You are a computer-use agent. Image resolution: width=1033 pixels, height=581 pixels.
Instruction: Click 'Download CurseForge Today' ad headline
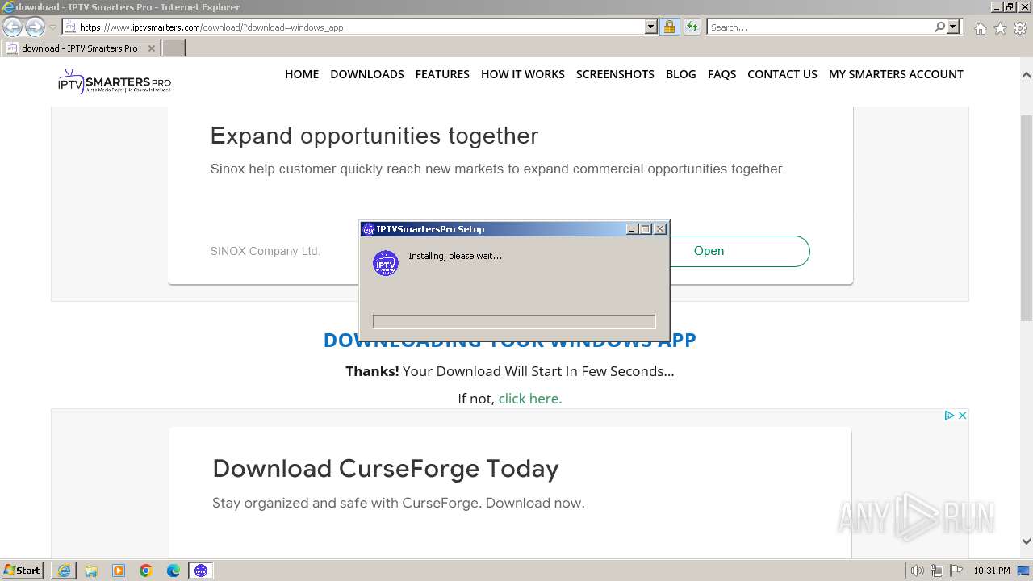coord(386,469)
